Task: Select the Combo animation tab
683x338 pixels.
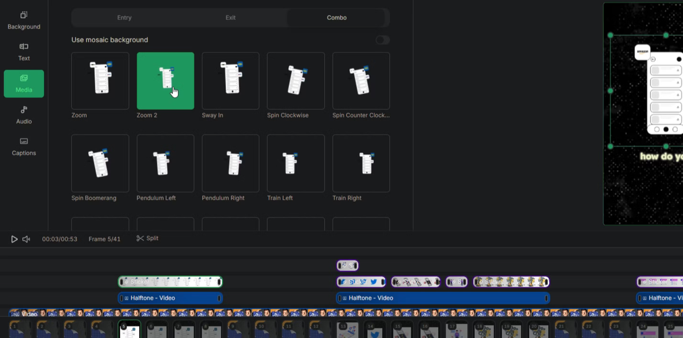Action: pyautogui.click(x=337, y=17)
